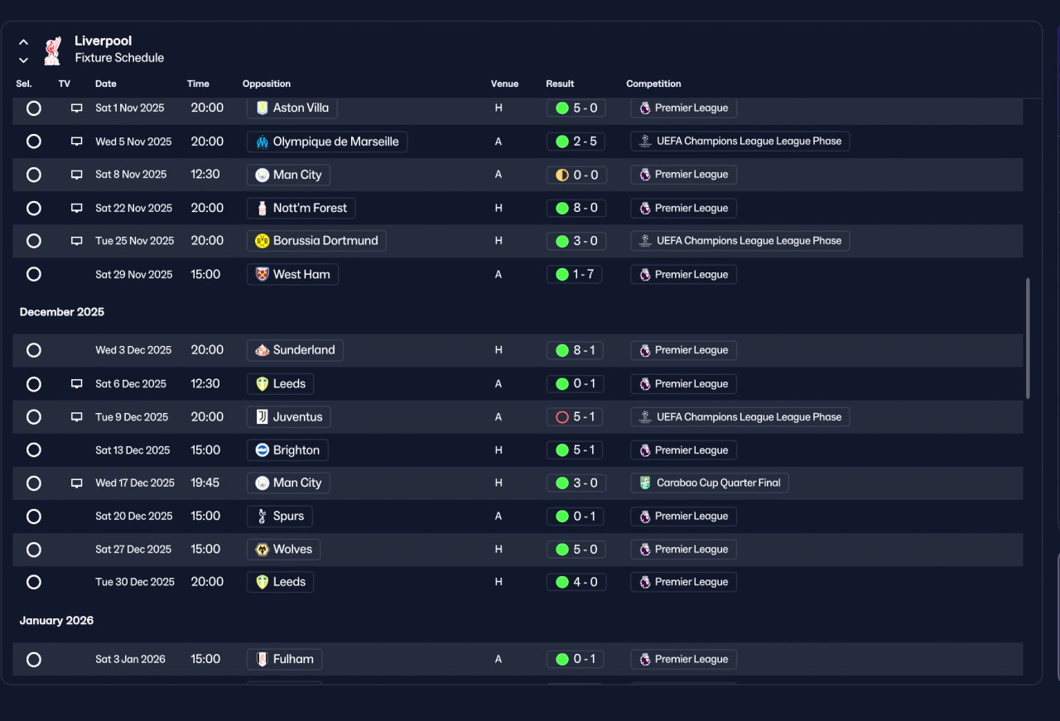Select the radio button for the Sunderland fixture
The height and width of the screenshot is (721, 1060).
tap(34, 350)
